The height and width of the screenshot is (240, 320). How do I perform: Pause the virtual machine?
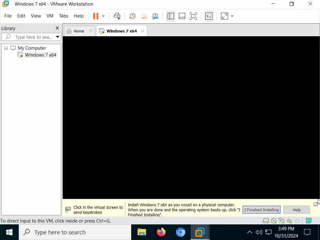(x=96, y=16)
